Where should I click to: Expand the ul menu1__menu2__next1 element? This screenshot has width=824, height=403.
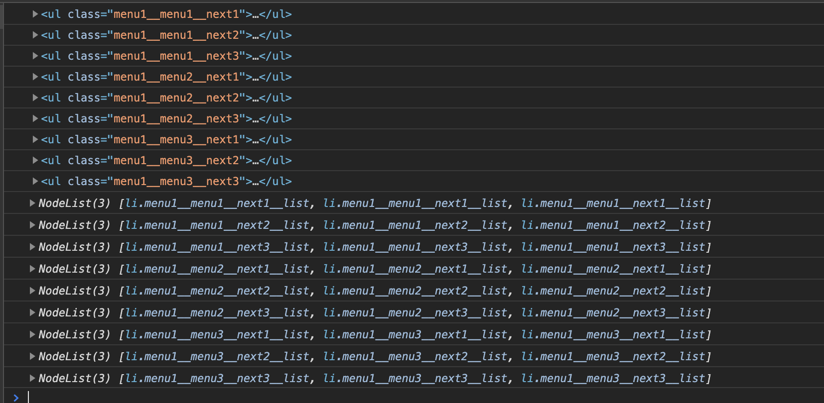click(35, 77)
